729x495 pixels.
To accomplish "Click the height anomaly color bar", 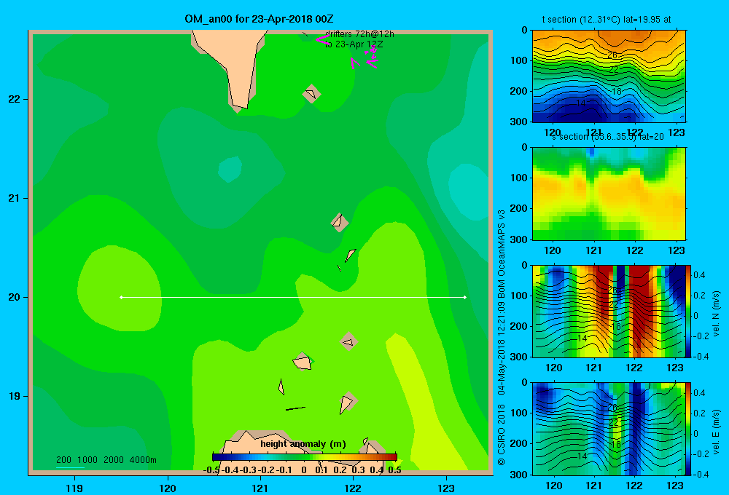I will (305, 457).
